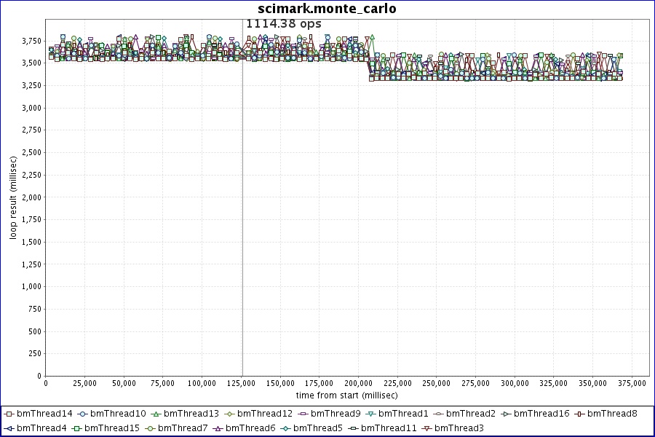The width and height of the screenshot is (655, 437).
Task: Click the bmThread4 left-pointing triangle marker
Action: 9,428
